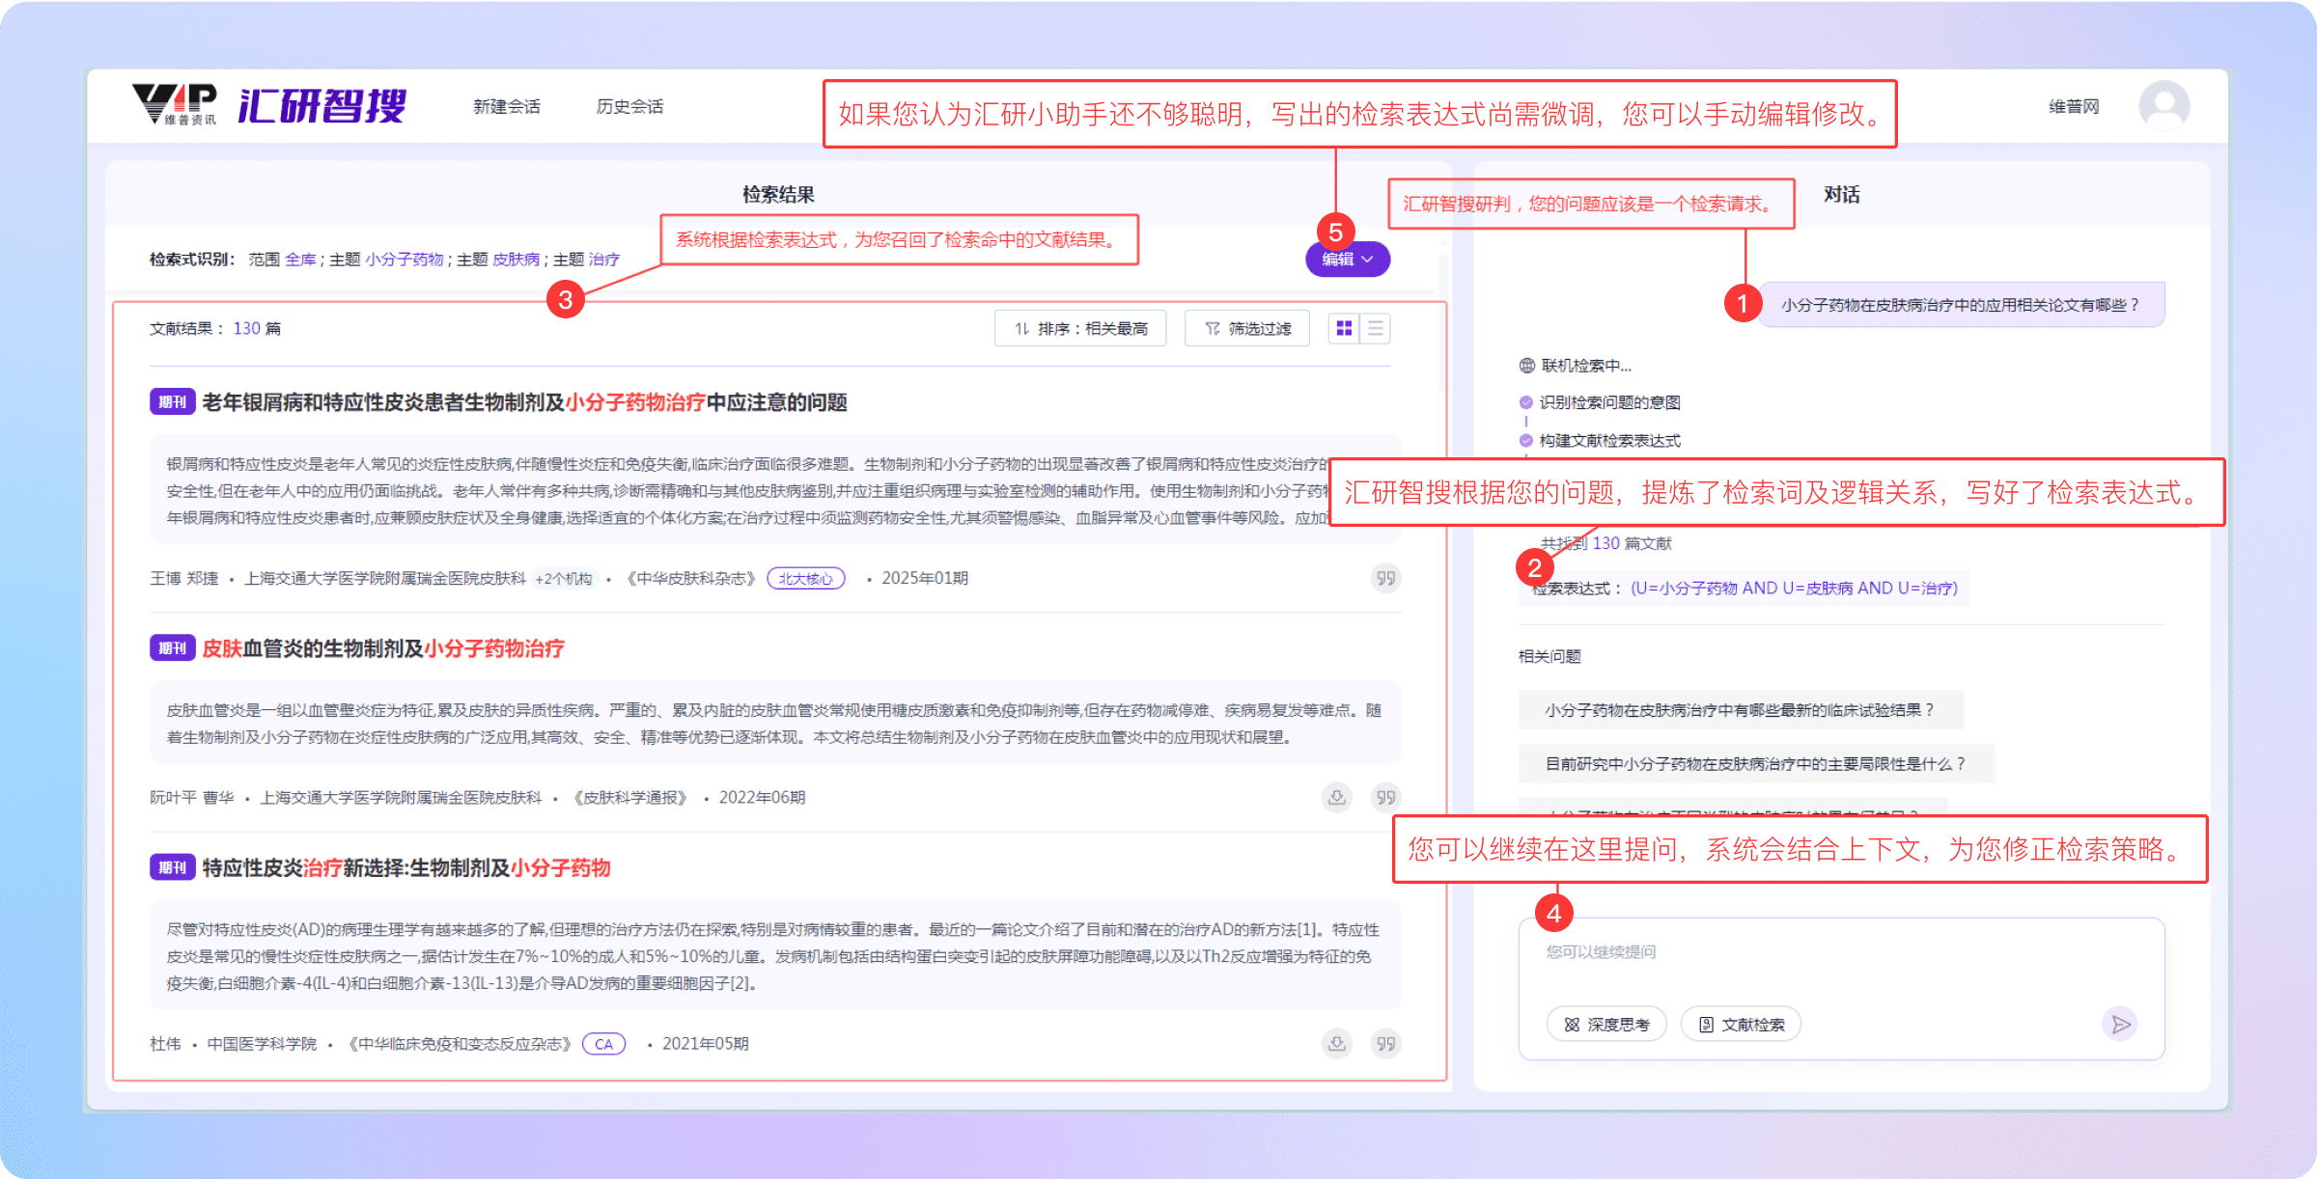The width and height of the screenshot is (2317, 1179).
Task: Click quote icon on 皮肤血管炎 article
Action: [x=1385, y=797]
